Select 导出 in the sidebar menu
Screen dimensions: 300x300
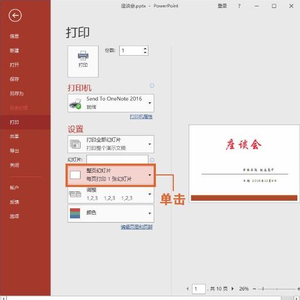(14, 151)
